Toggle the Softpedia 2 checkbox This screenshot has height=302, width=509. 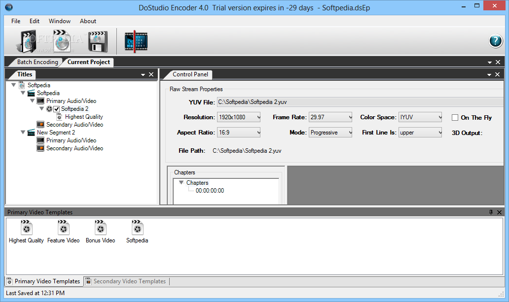57,109
